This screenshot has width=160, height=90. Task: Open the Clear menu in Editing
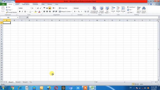130,12
